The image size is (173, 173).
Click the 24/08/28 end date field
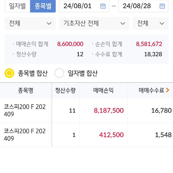coord(137,6)
